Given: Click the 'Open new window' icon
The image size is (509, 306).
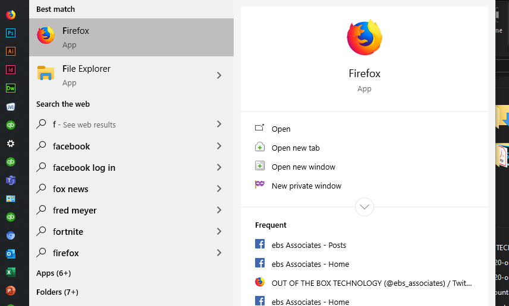Looking at the screenshot, I should coord(260,166).
